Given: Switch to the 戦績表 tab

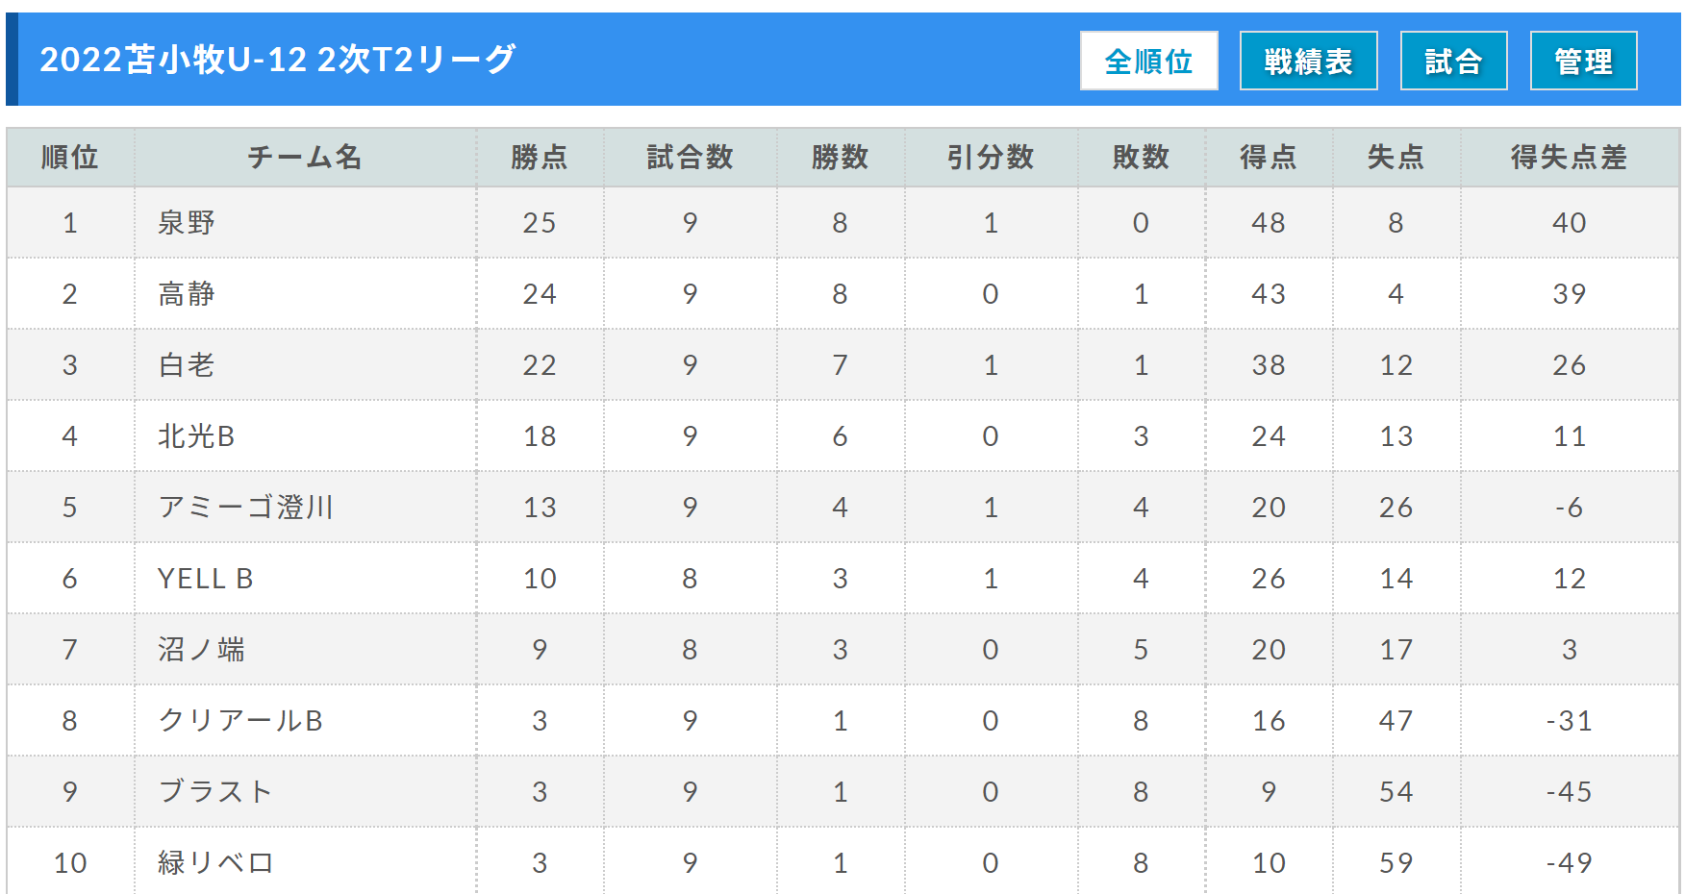Looking at the screenshot, I should (1308, 61).
